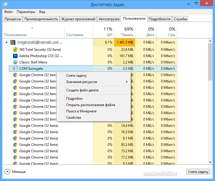Choose Подробно in the context menu
Image resolution: width=215 pixels, height=181 pixels.
94,99
